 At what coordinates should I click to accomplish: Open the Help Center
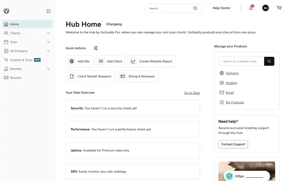[x=221, y=8]
